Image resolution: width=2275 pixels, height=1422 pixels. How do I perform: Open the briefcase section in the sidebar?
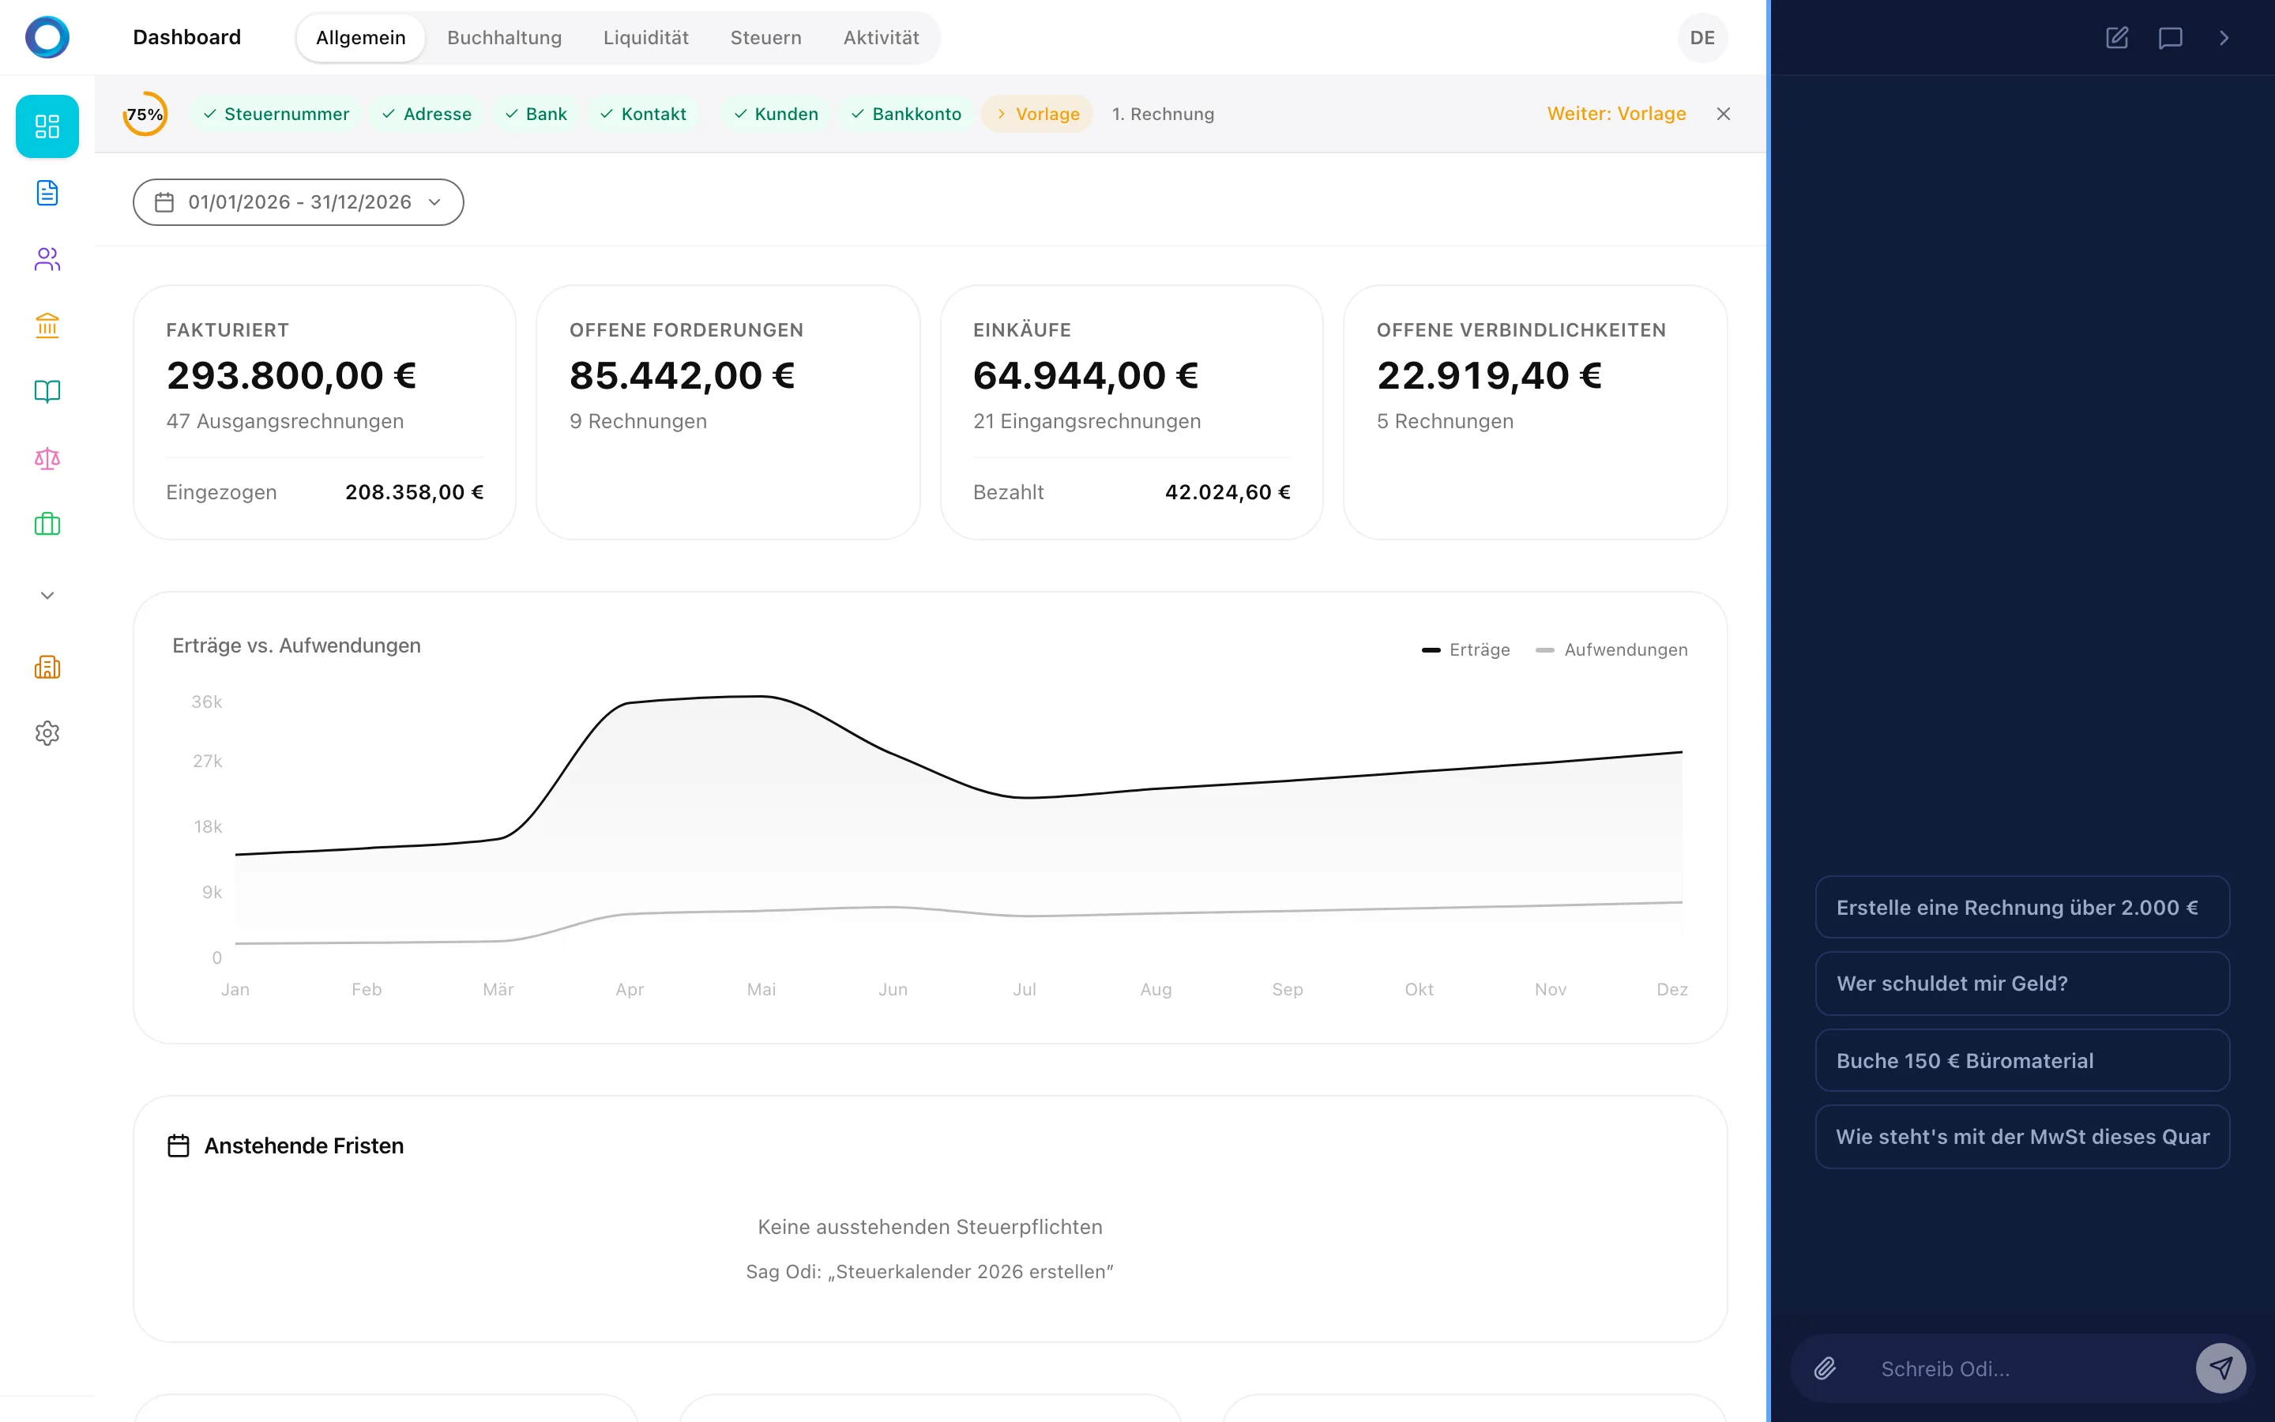coord(47,524)
